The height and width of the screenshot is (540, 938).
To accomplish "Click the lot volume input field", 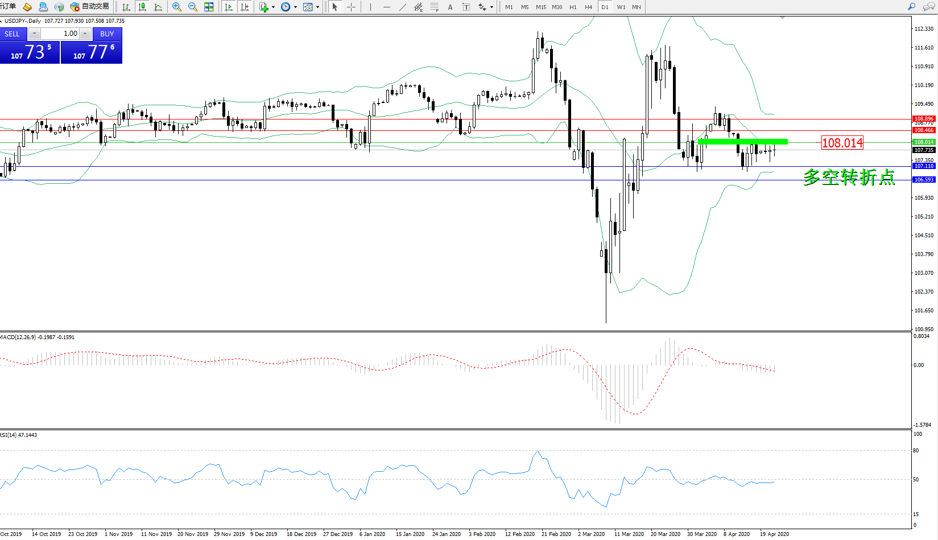I will [60, 34].
